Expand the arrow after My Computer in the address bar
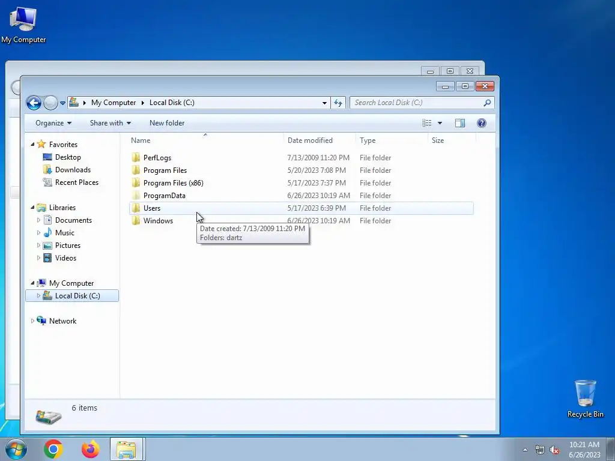The width and height of the screenshot is (615, 461). (143, 103)
